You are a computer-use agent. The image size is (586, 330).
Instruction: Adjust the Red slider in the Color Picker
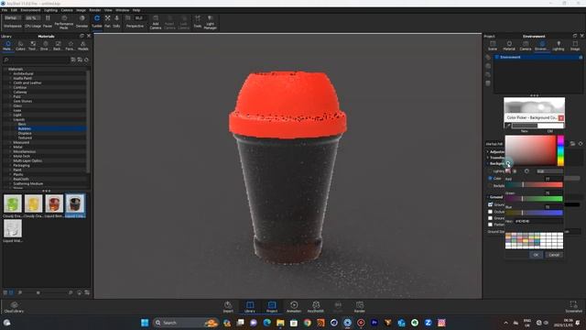coord(534,185)
